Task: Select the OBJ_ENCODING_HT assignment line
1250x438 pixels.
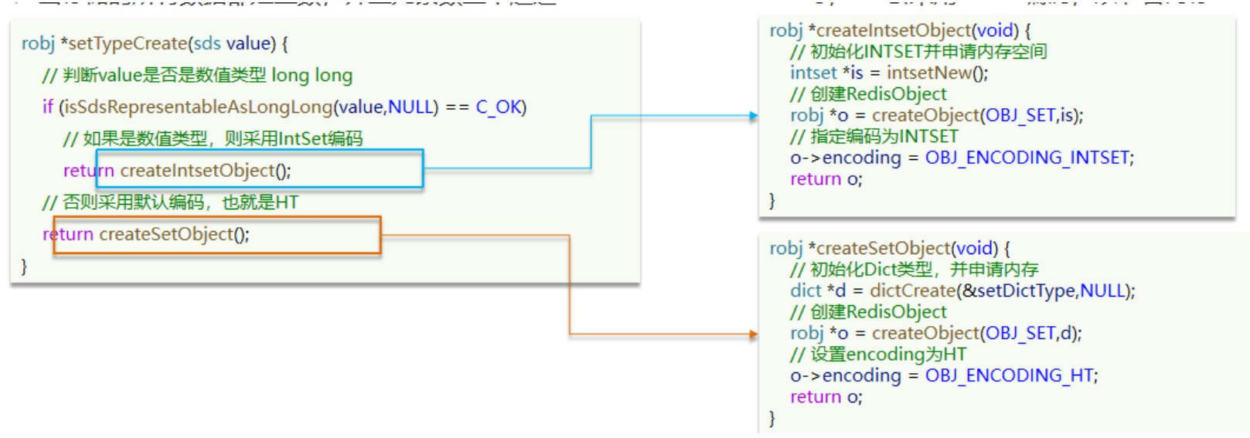Action: coord(944,375)
